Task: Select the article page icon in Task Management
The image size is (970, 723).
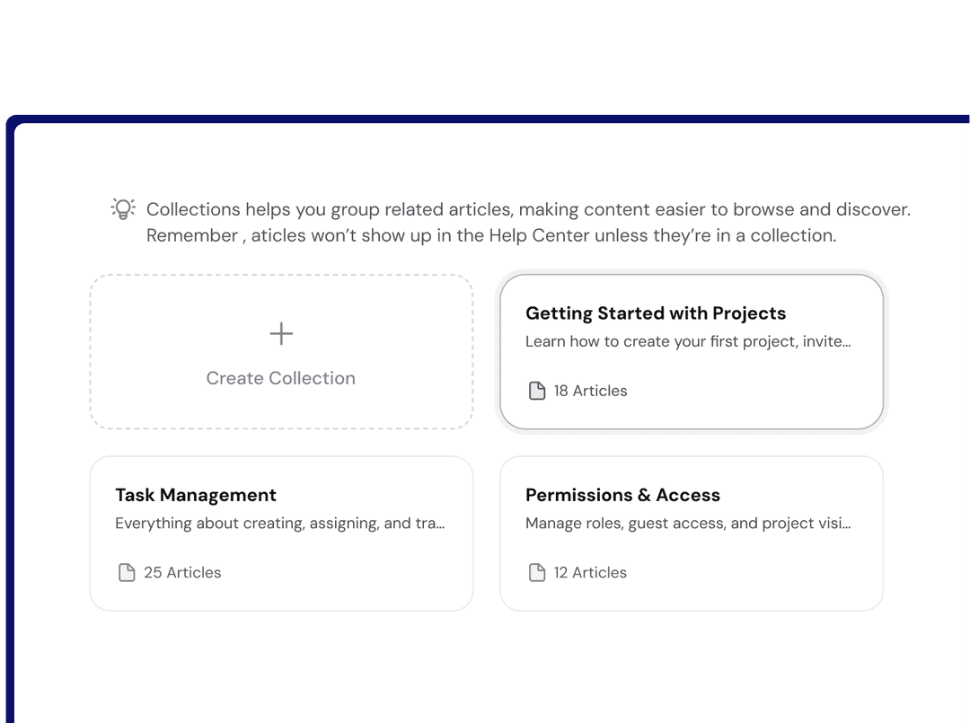Action: [127, 572]
